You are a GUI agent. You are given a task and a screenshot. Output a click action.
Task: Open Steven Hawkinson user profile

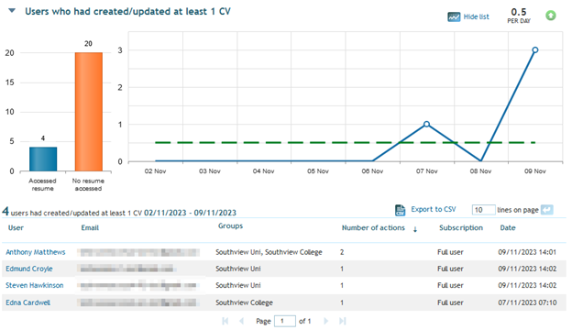click(x=34, y=285)
